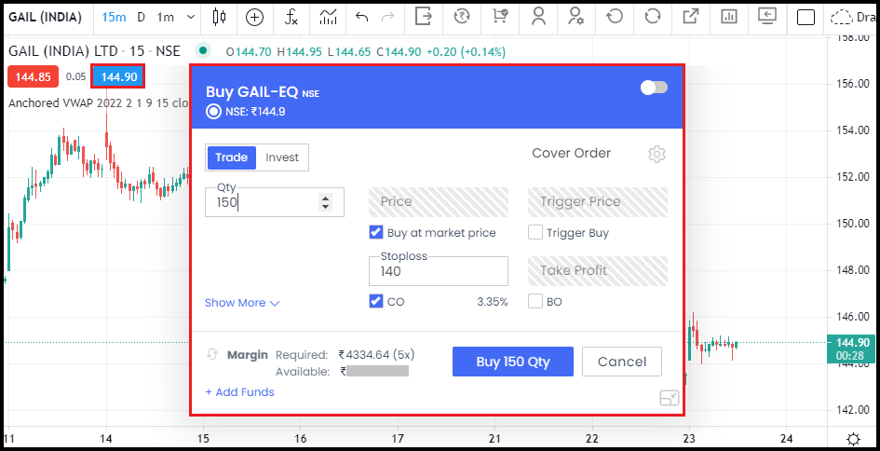Open Cover Order settings gear
The image size is (880, 451).
[x=657, y=154]
